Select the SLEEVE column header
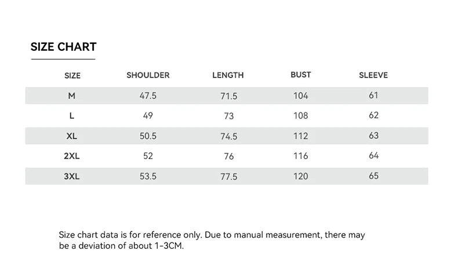The height and width of the screenshot is (261, 458). coord(373,75)
